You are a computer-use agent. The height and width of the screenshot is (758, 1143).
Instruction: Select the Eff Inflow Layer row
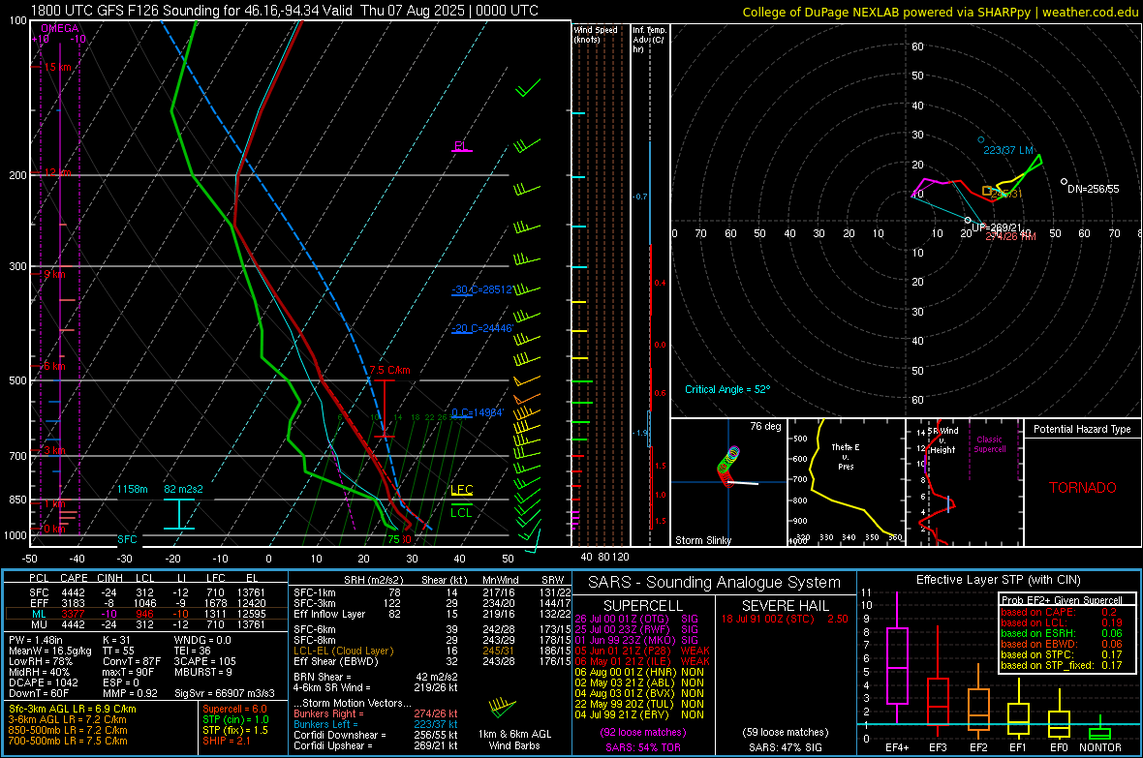click(x=432, y=614)
